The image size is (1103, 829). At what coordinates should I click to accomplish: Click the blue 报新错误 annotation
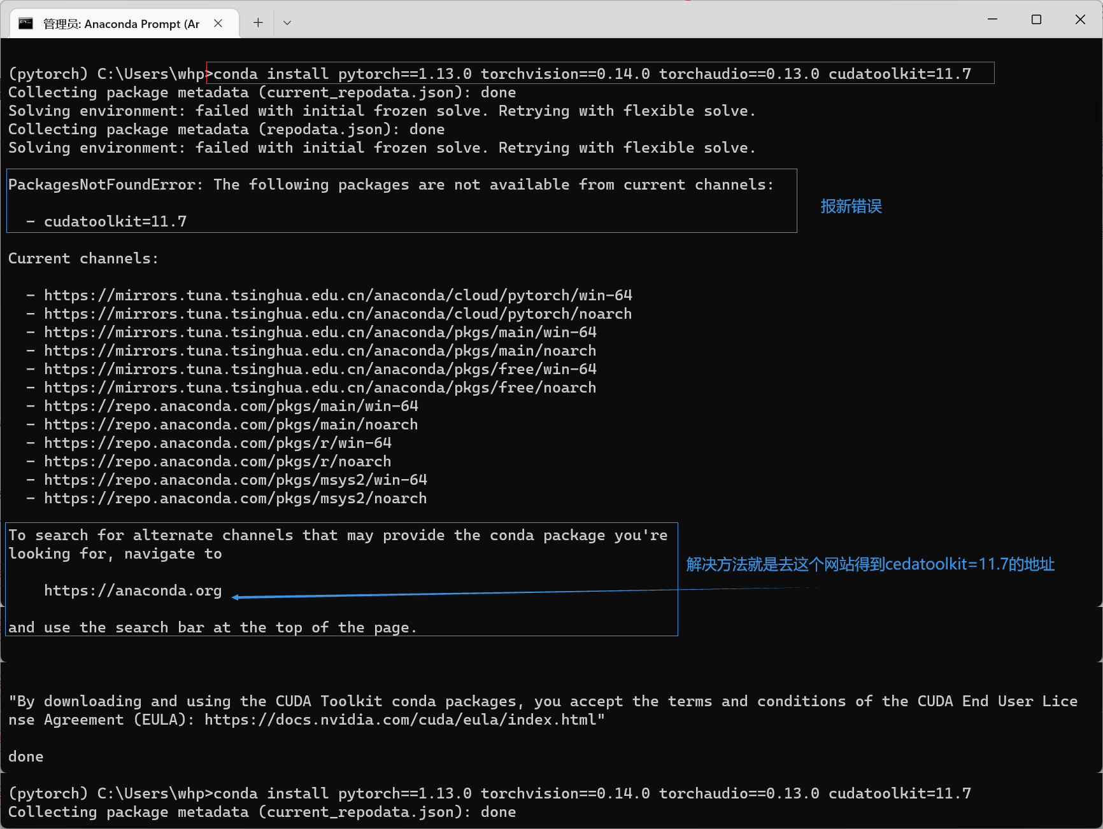point(850,206)
